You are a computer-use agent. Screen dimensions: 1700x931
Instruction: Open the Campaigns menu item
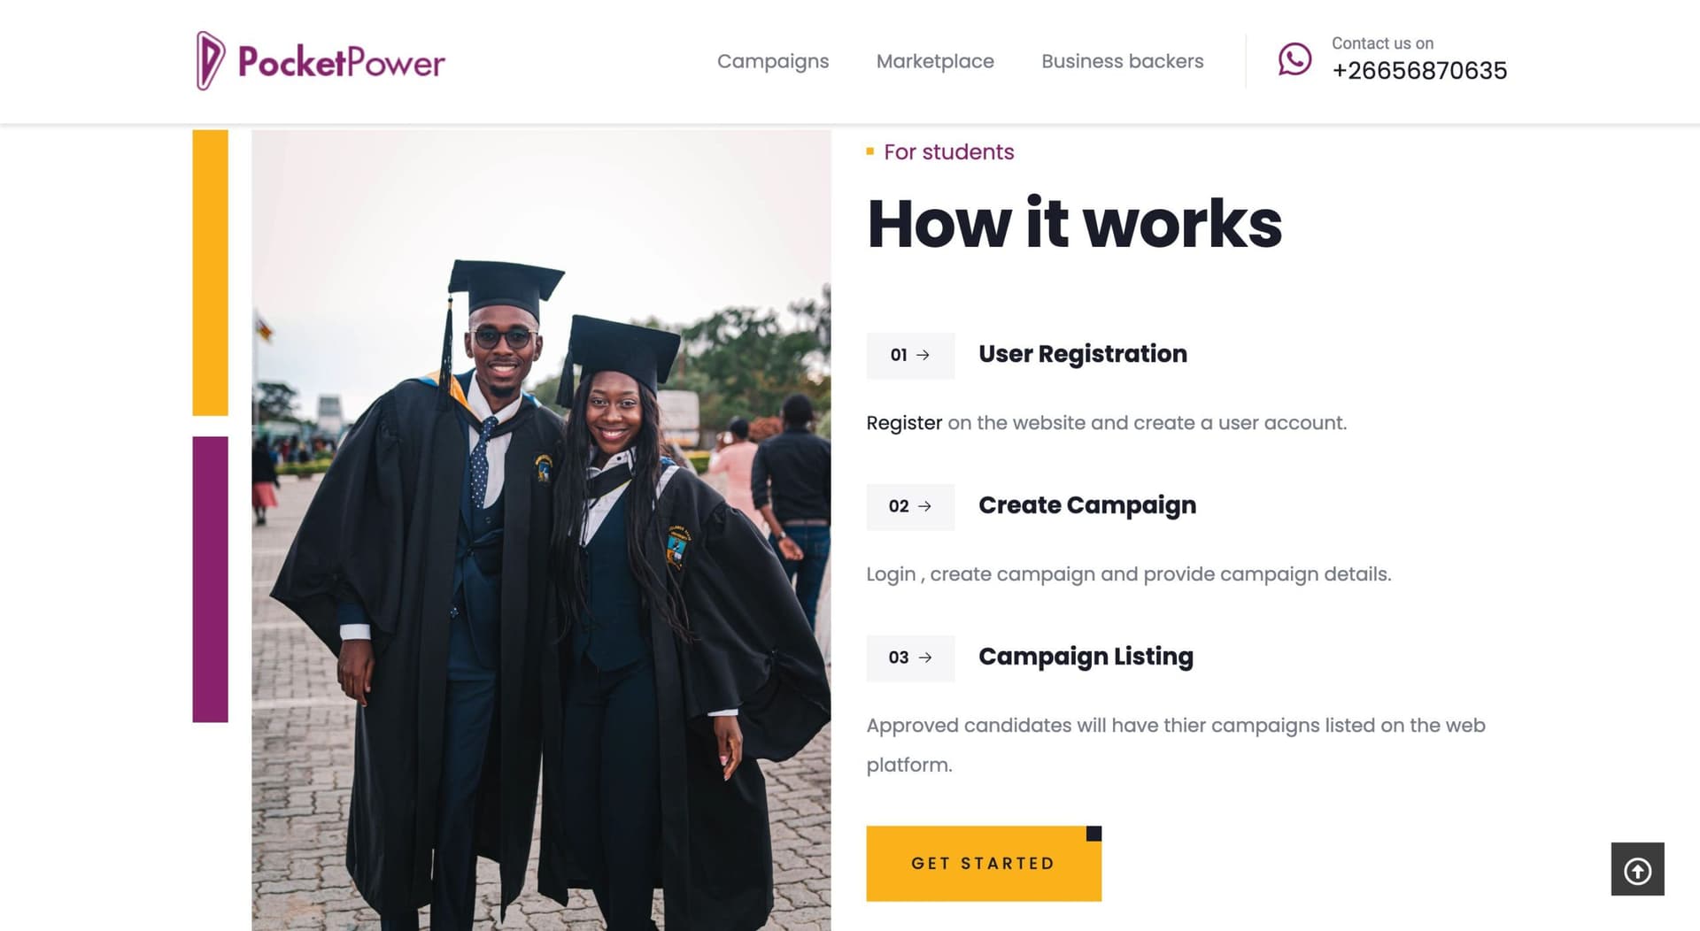(x=772, y=61)
